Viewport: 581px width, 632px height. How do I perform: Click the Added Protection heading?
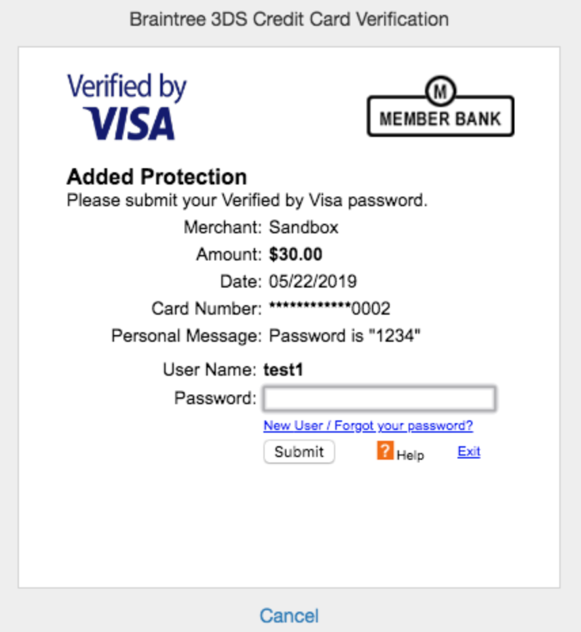coord(157,177)
